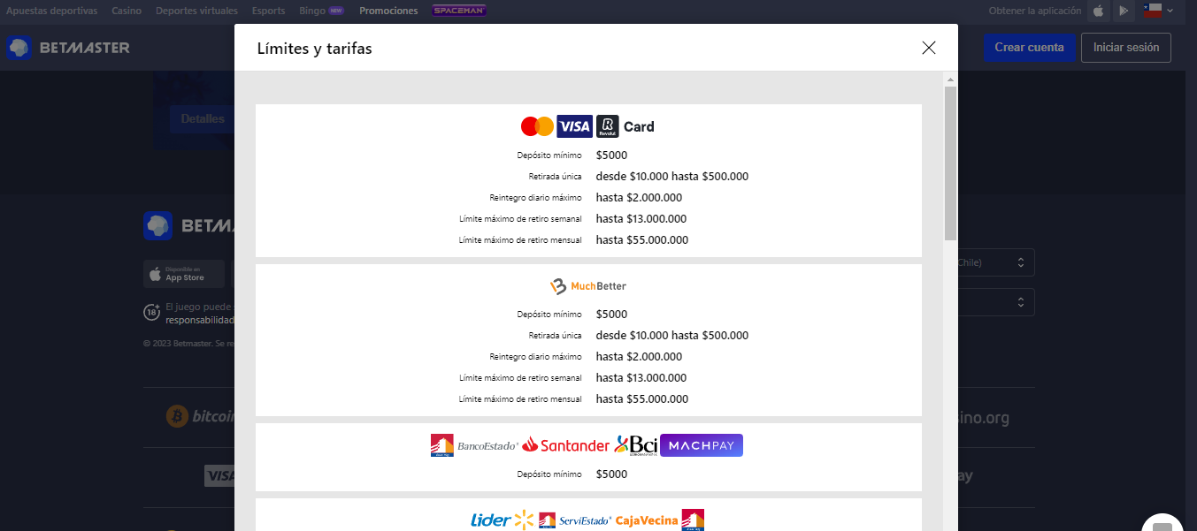The image size is (1197, 531).
Task: Open the Casino menu item
Action: [127, 11]
